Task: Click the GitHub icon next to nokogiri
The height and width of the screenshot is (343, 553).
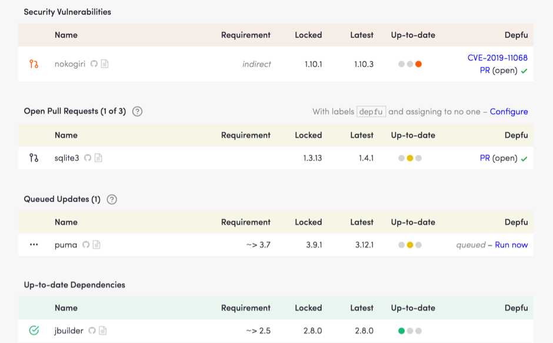Action: (x=94, y=64)
